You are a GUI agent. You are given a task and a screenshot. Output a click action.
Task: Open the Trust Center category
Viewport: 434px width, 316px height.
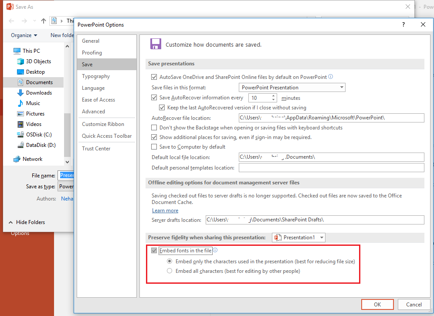click(107, 149)
